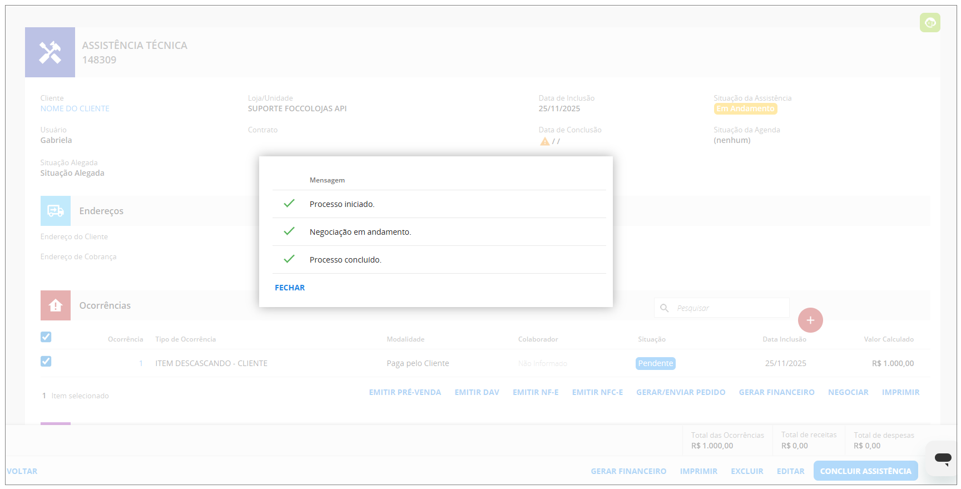
Task: Click the Processo iniciado message text
Action: click(x=342, y=204)
